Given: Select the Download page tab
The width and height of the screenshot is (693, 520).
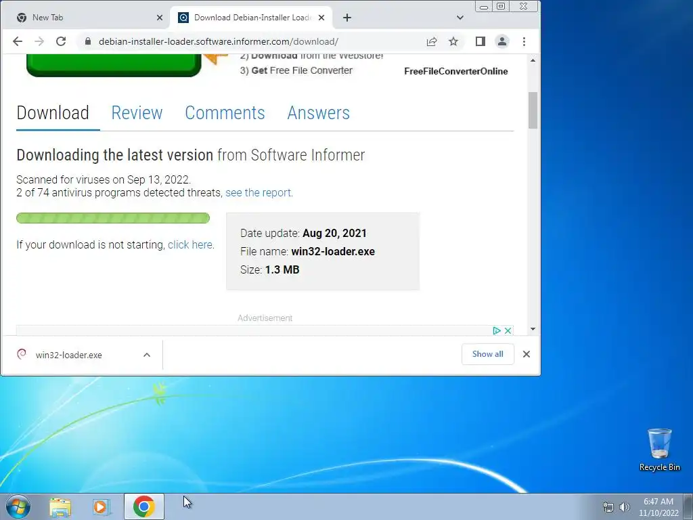Looking at the screenshot, I should [53, 113].
